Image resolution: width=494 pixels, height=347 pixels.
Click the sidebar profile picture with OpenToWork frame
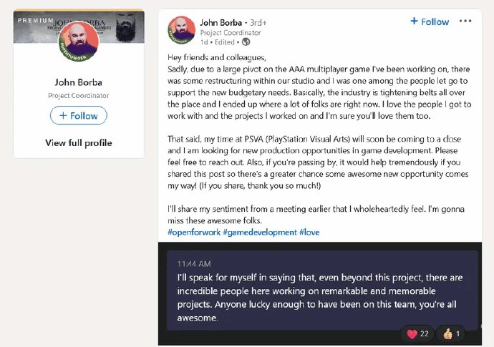[79, 41]
